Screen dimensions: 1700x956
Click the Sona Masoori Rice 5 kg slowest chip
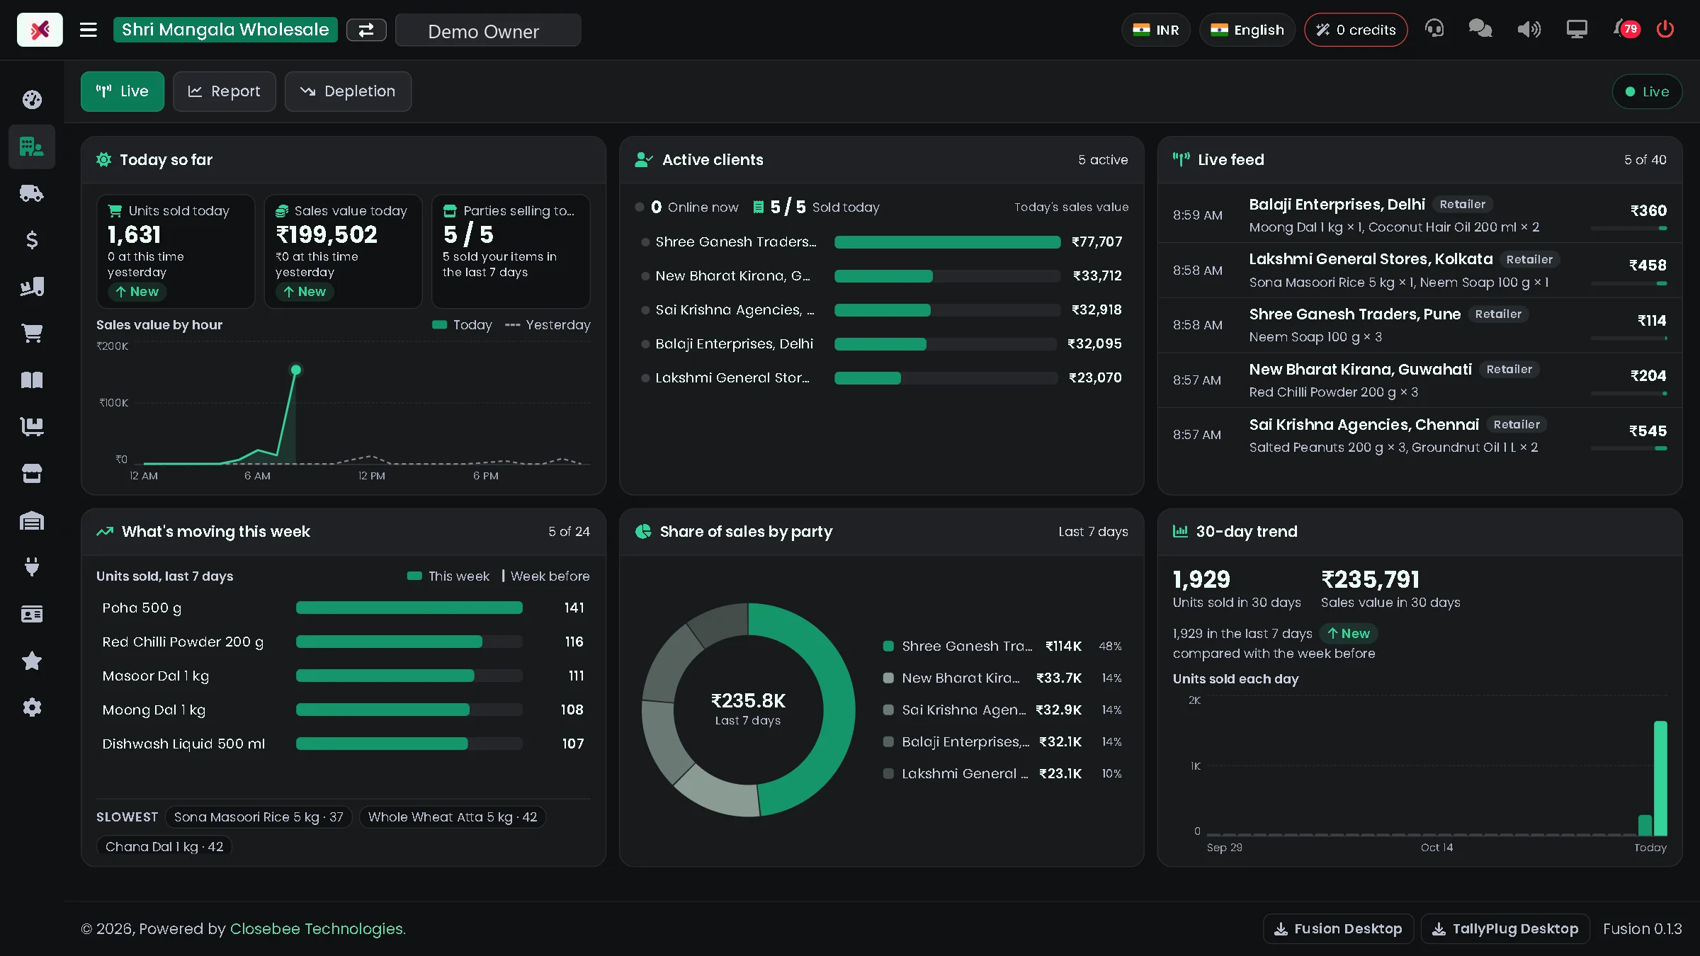[259, 817]
